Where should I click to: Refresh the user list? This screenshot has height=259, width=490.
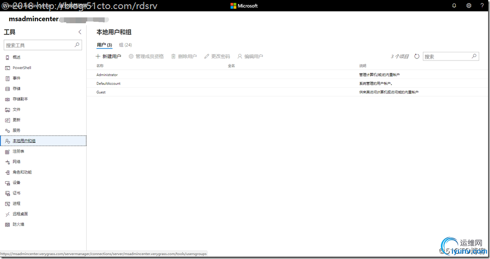click(x=417, y=57)
